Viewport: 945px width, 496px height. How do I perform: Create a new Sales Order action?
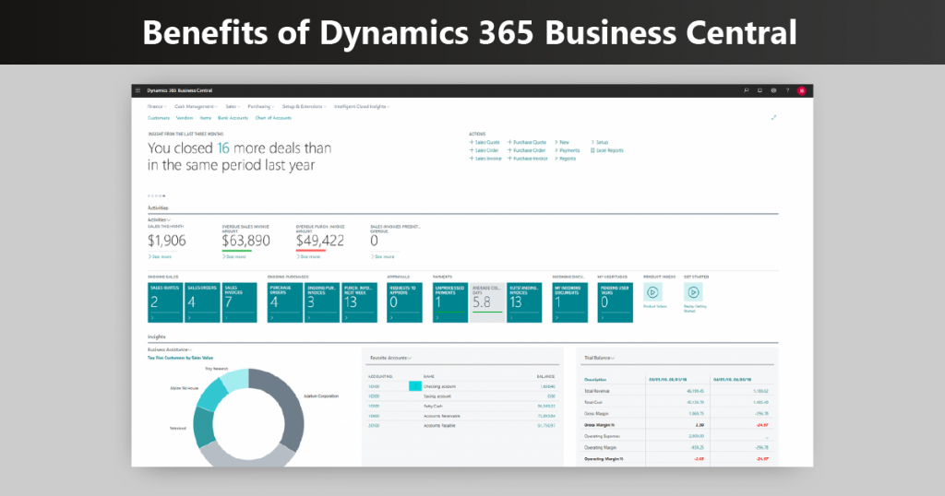pos(484,150)
